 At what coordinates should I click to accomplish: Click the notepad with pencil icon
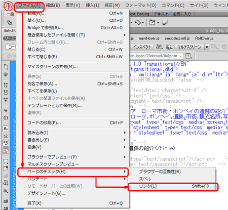pos(152,22)
